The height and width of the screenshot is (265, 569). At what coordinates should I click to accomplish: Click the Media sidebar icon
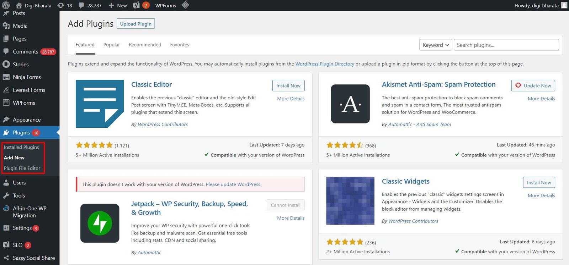(x=6, y=26)
